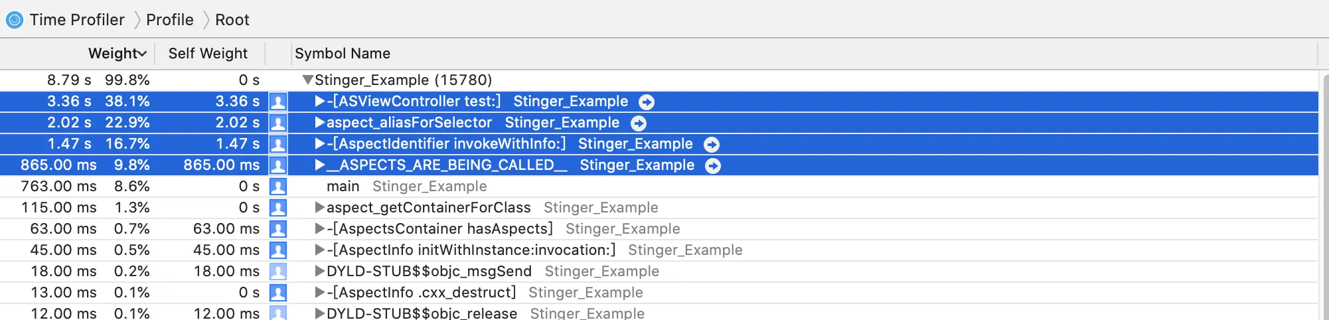Expand the -[AspectInfo .cxx_destruct] row
The image size is (1329, 320).
320,293
